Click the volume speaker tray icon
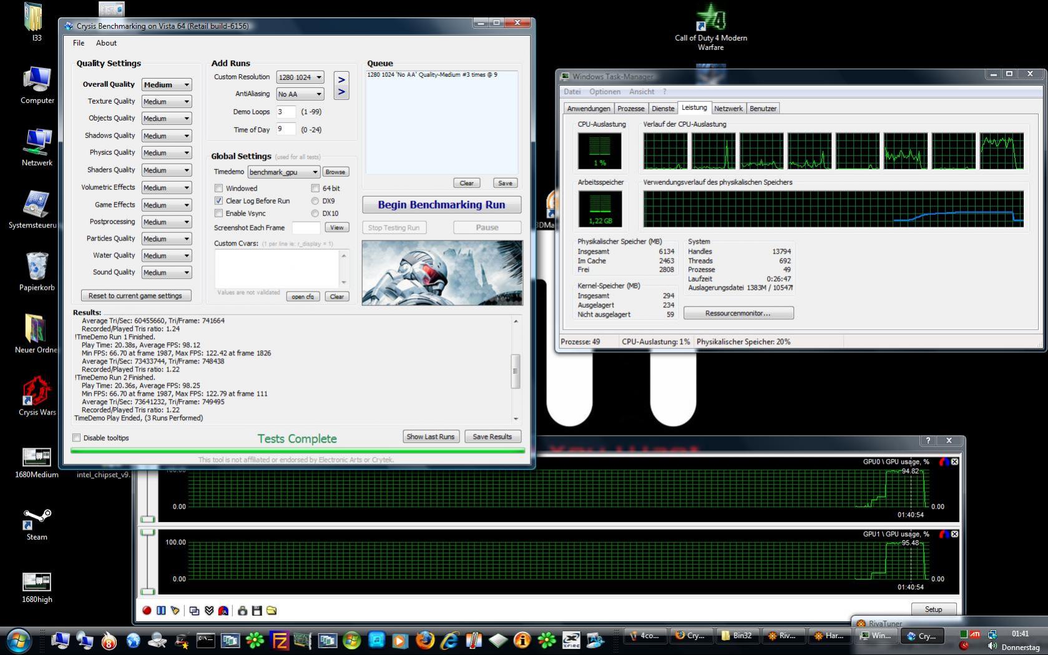This screenshot has width=1048, height=655. 992,646
